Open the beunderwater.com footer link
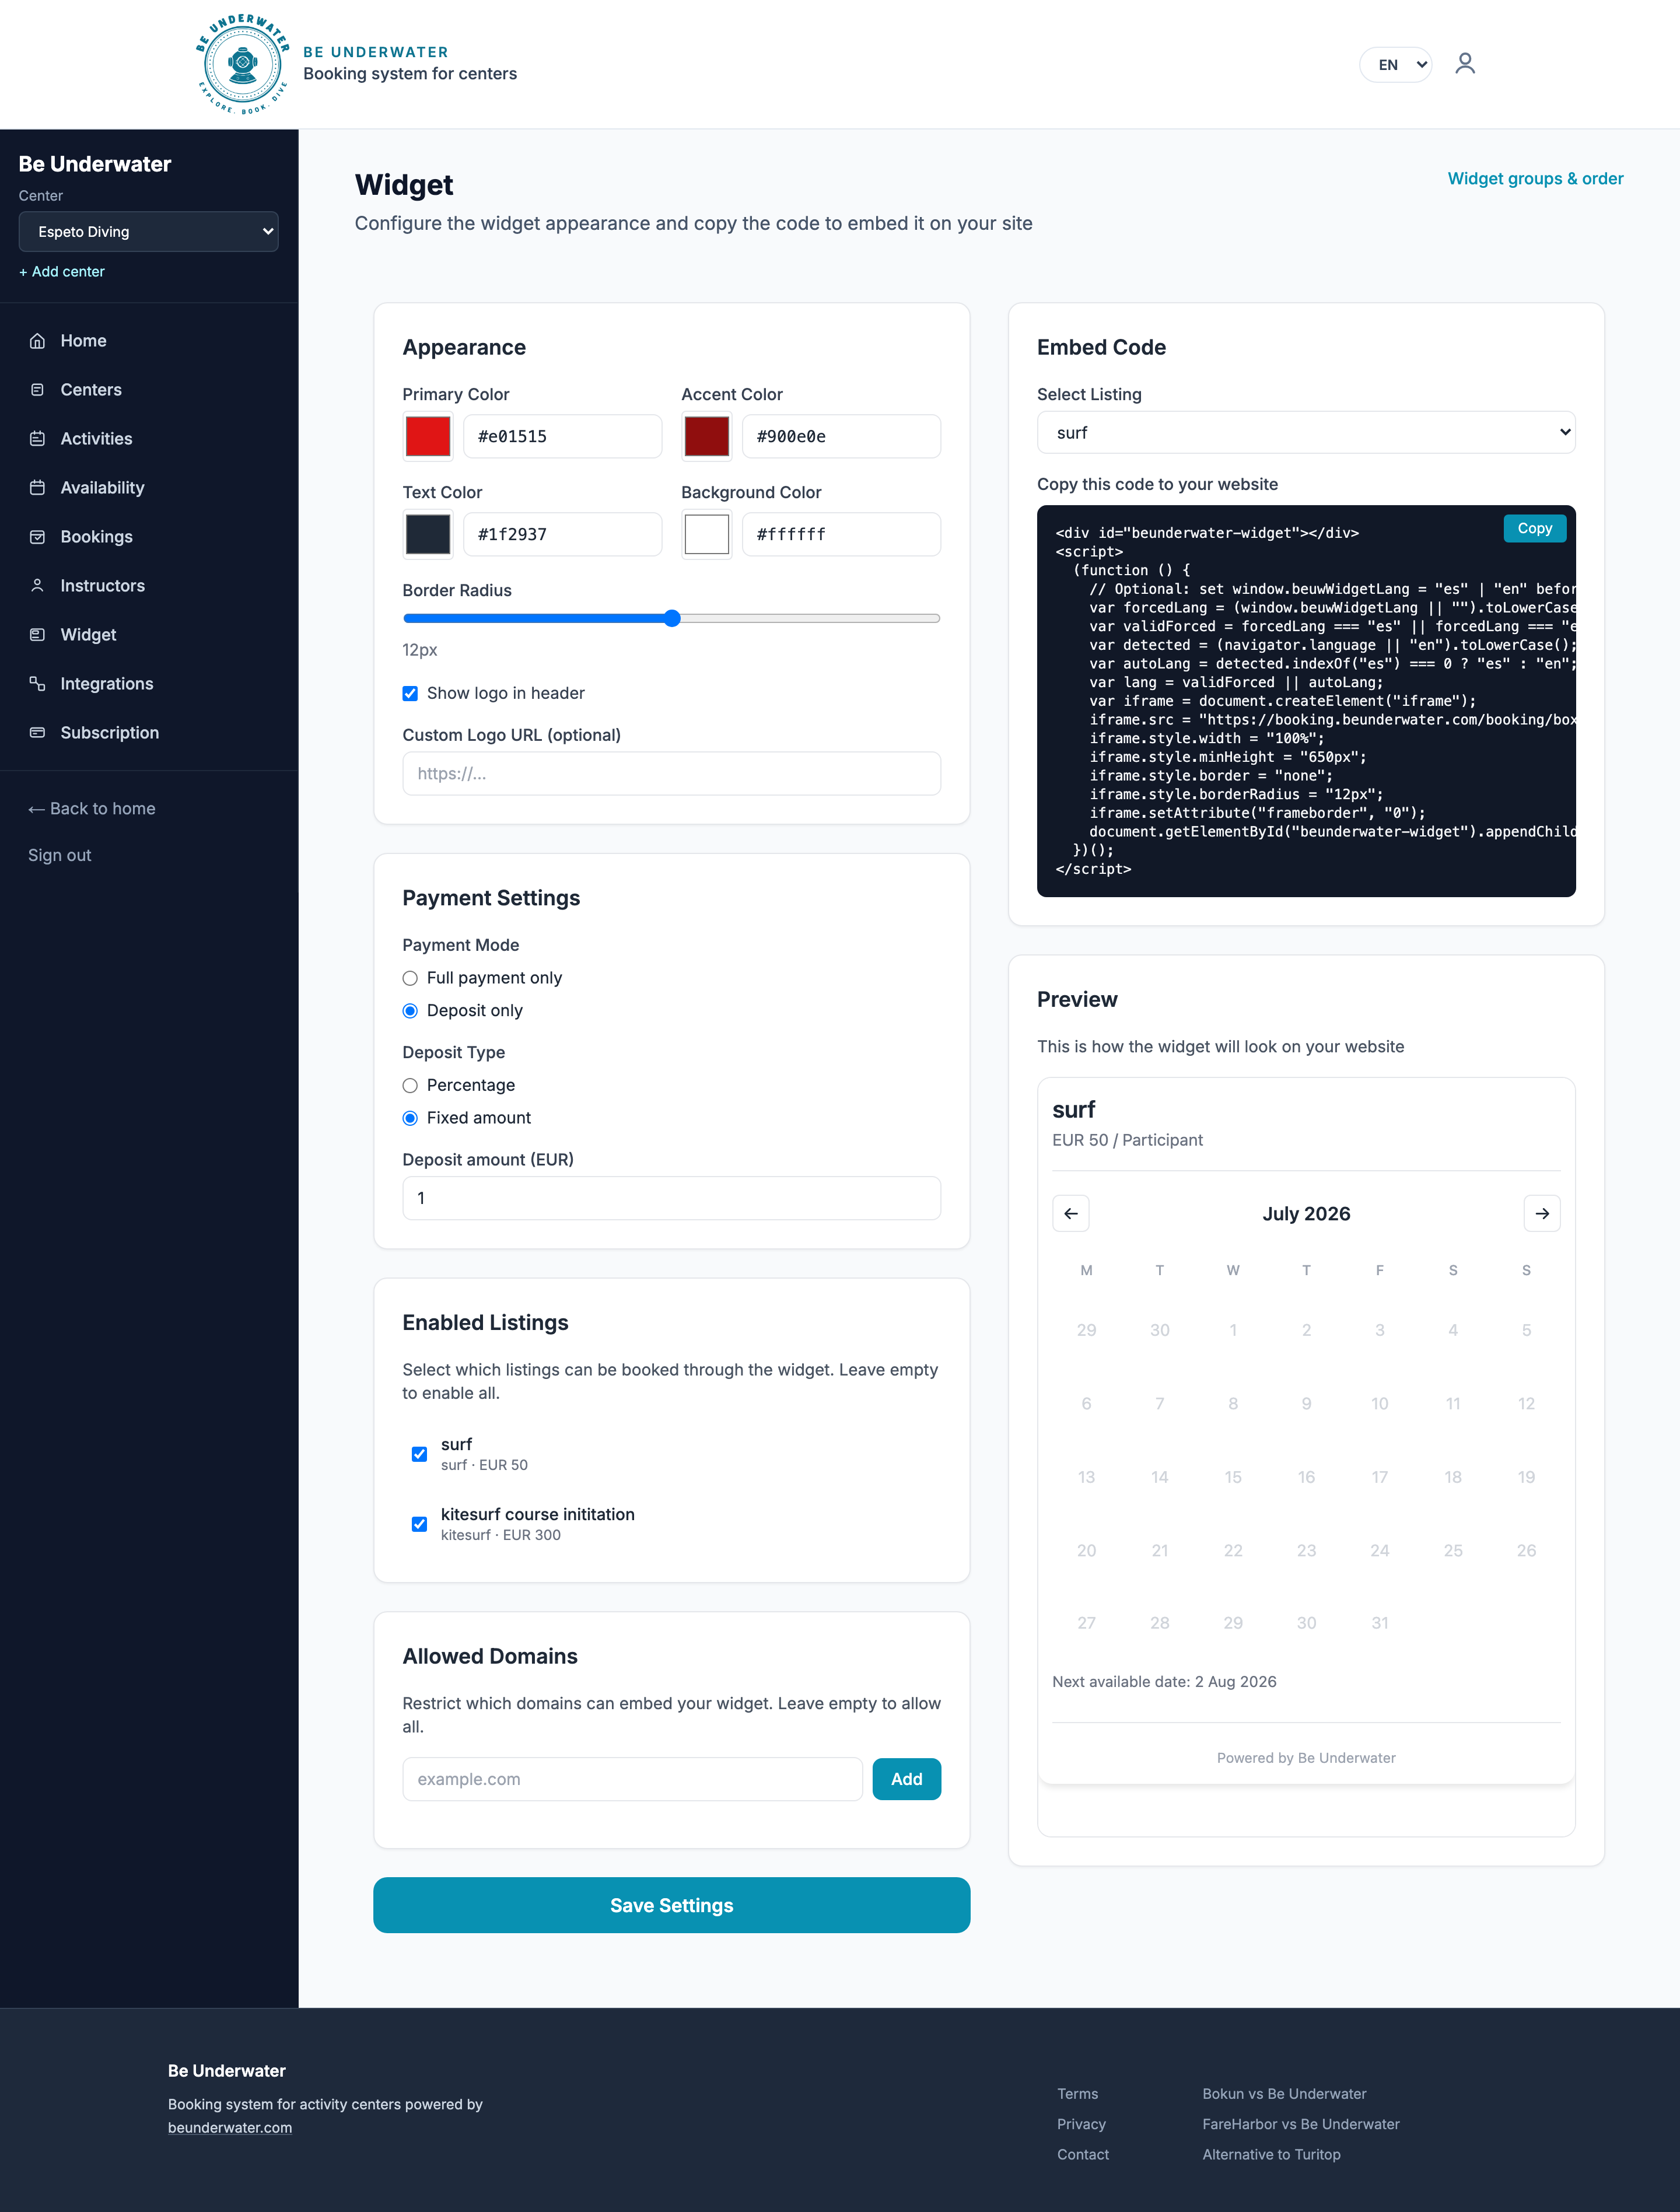 230,2128
